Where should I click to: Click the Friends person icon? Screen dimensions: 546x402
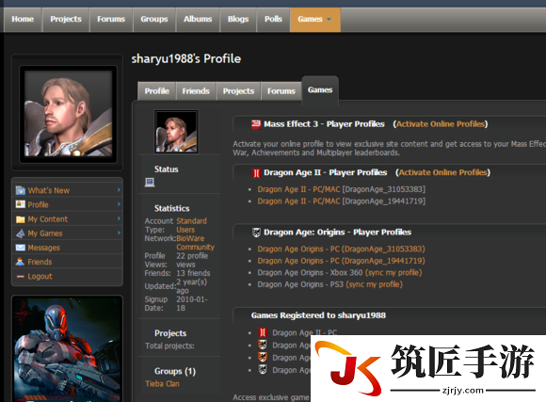pos(20,262)
